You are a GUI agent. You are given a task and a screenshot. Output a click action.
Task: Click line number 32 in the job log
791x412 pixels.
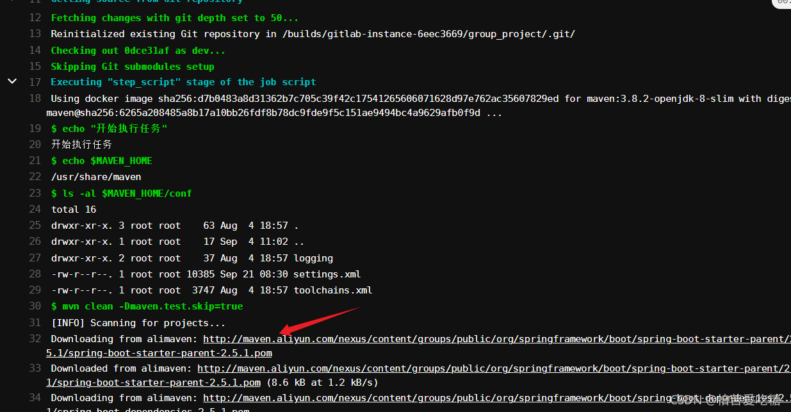[35, 339]
